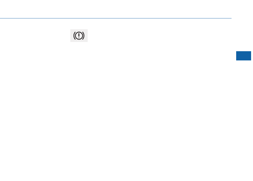The width and height of the screenshot is (253, 181).
Task: Click the parking brake warning light icon
Action: point(79,35)
